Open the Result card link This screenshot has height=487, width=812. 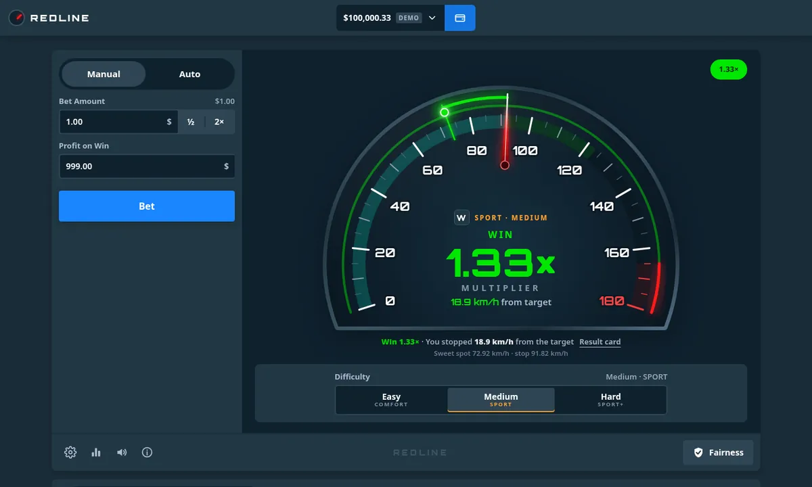point(600,342)
